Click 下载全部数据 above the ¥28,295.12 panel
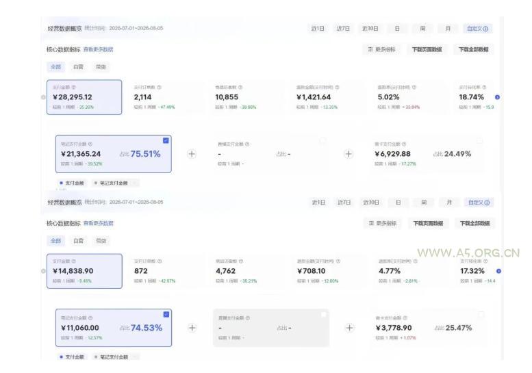 474,49
